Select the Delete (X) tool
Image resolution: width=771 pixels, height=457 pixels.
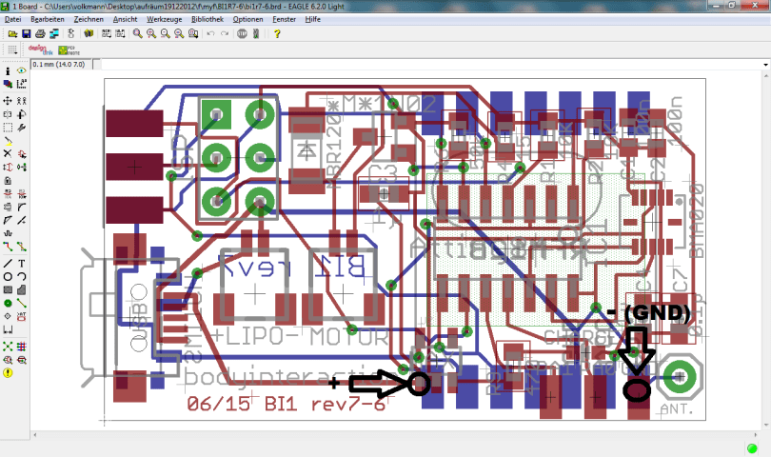click(x=8, y=153)
